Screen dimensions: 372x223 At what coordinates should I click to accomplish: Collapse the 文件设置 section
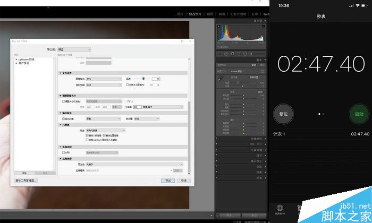[61, 73]
